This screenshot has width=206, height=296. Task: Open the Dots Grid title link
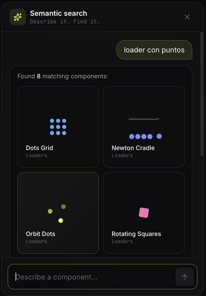(40, 148)
